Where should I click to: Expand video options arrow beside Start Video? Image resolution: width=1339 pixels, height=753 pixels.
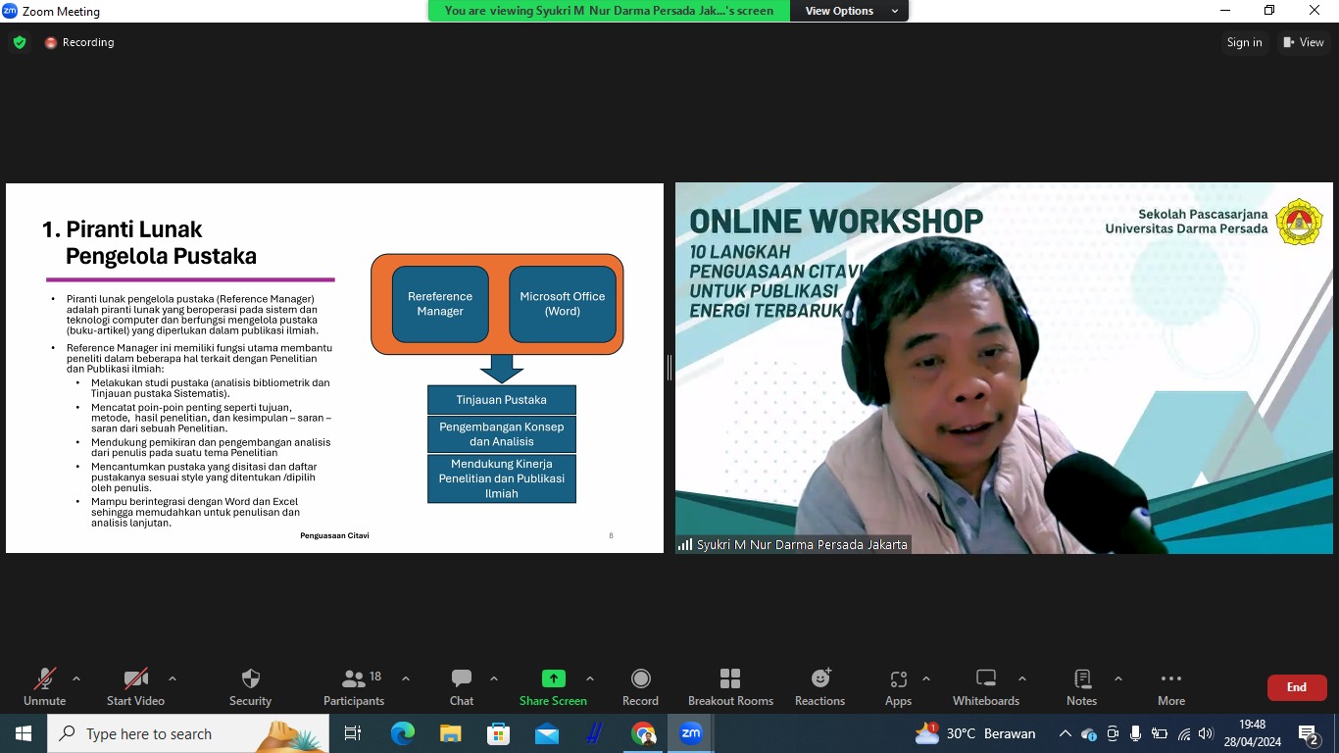coord(173,678)
